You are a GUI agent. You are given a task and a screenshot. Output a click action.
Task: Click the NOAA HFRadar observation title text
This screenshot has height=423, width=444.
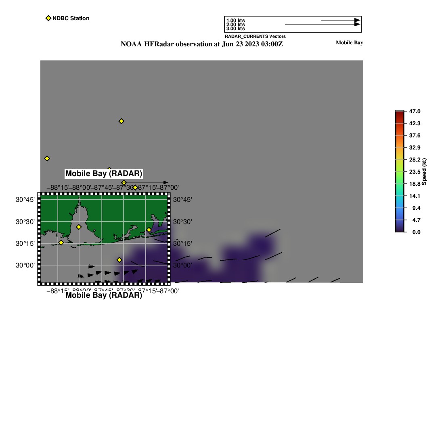coord(201,44)
